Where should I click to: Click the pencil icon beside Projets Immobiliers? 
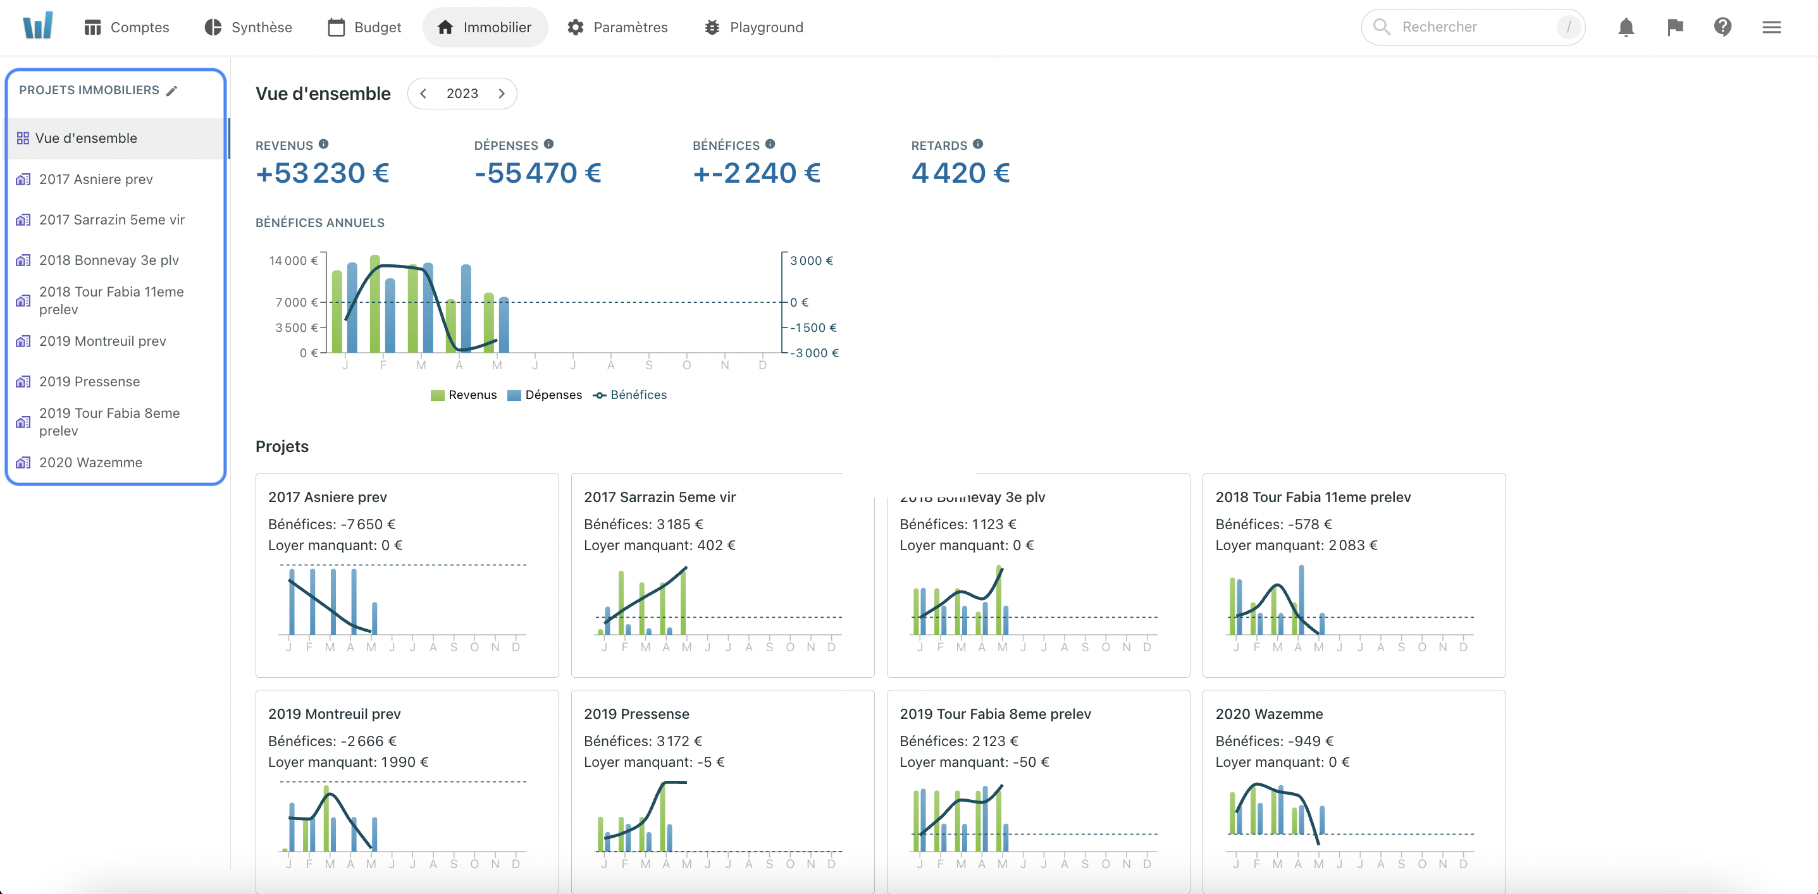point(171,90)
